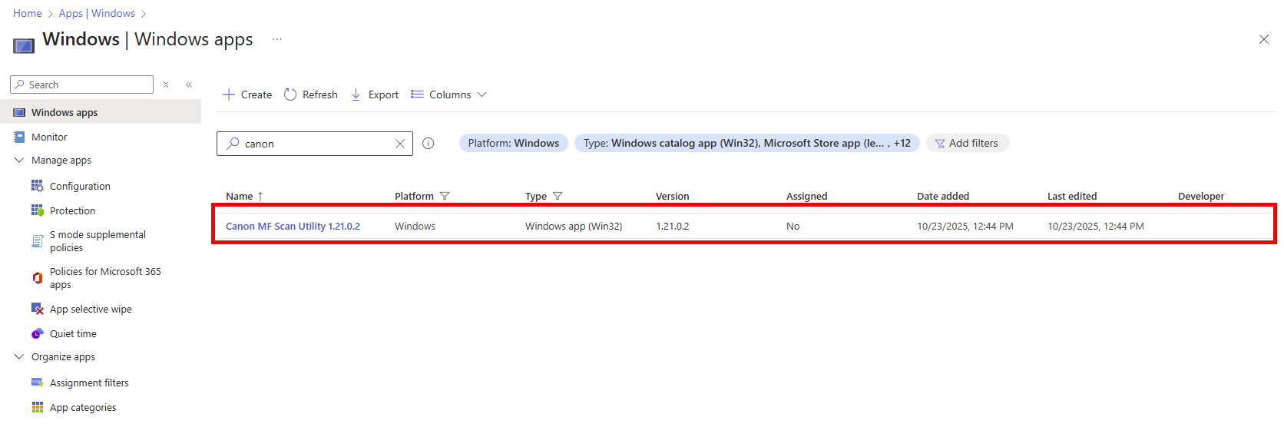This screenshot has width=1284, height=424.
Task: Sort by the Last edited column header
Action: 1072,196
